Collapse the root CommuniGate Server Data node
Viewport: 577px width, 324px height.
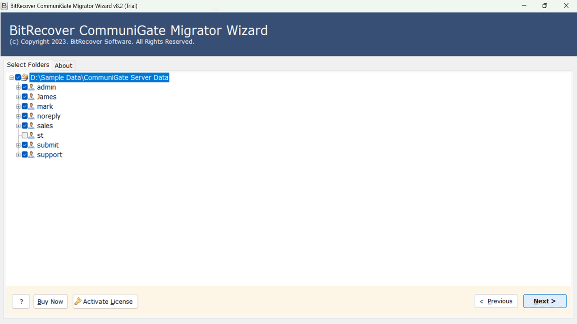[x=12, y=78]
